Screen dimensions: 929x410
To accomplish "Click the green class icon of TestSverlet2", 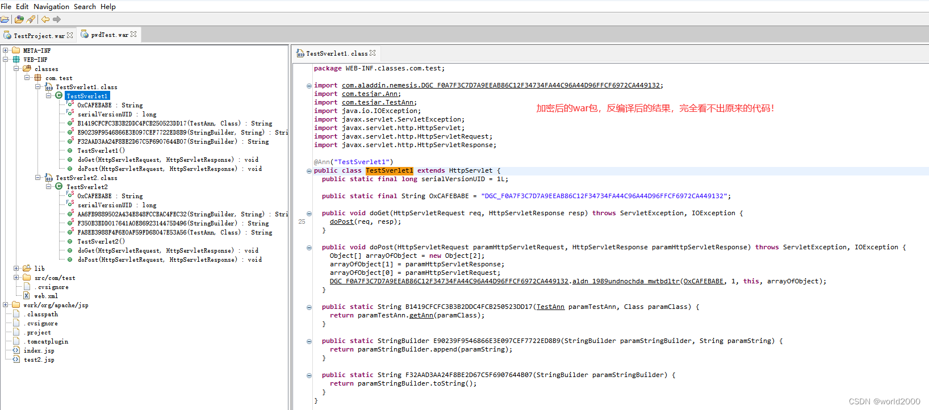I will click(x=59, y=186).
